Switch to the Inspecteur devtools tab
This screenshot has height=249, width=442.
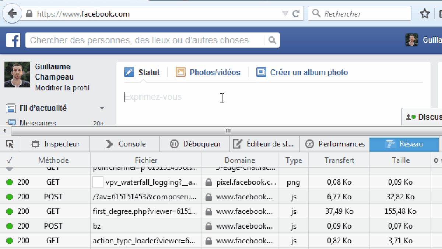[x=55, y=144]
